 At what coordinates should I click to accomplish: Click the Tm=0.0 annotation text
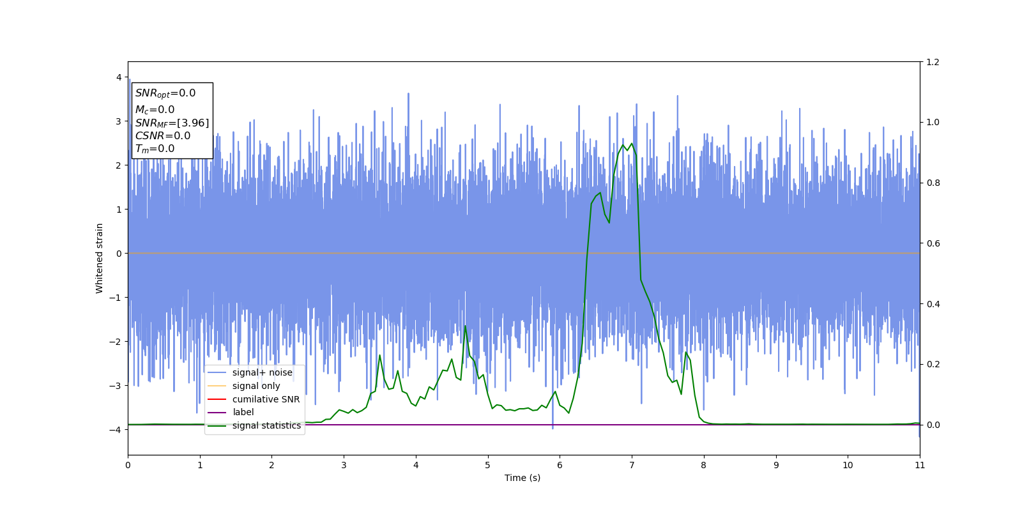[155, 149]
